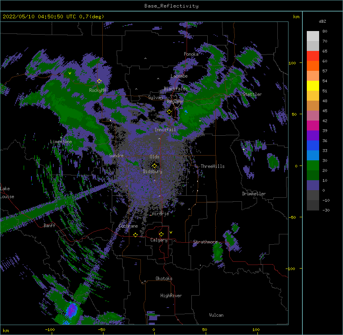Click the 50 tick on bottom axis
The image size is (343, 335).
pyautogui.click(x=205, y=329)
